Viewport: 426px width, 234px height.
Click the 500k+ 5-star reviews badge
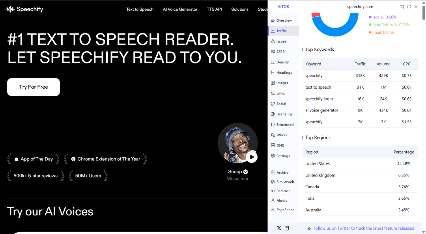(x=35, y=176)
